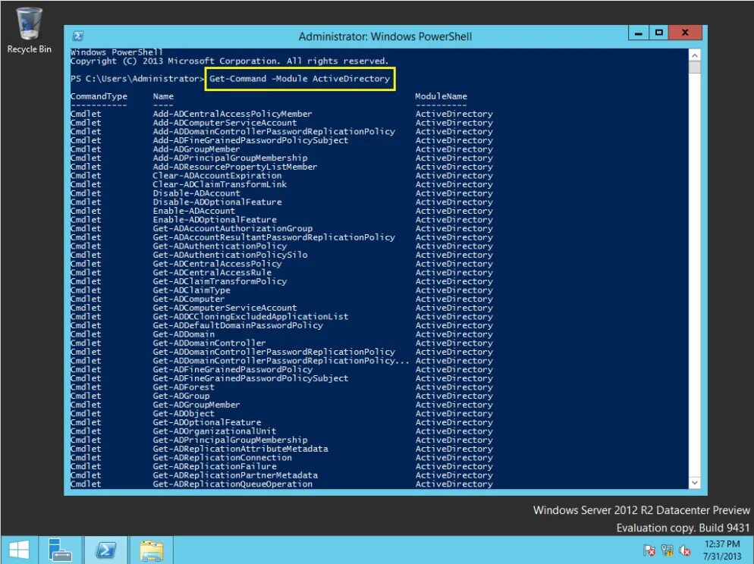The image size is (754, 564).
Task: Click Get-ADAuthenticationPolicy row
Action: click(281, 246)
